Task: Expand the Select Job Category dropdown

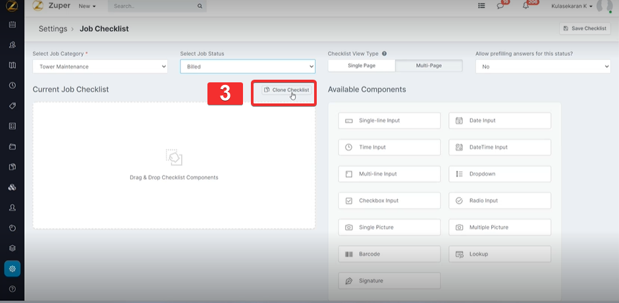Action: (x=100, y=67)
